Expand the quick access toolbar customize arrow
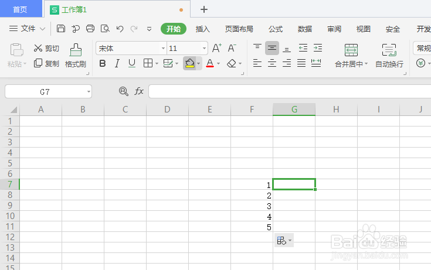431x270 pixels. (x=149, y=29)
